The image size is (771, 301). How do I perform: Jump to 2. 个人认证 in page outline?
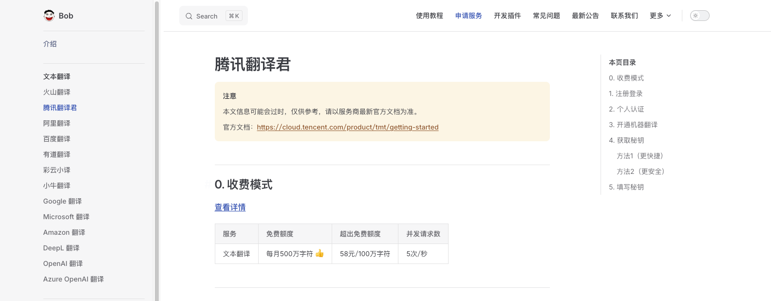[x=626, y=109]
